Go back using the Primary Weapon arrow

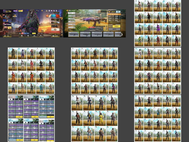67,11
